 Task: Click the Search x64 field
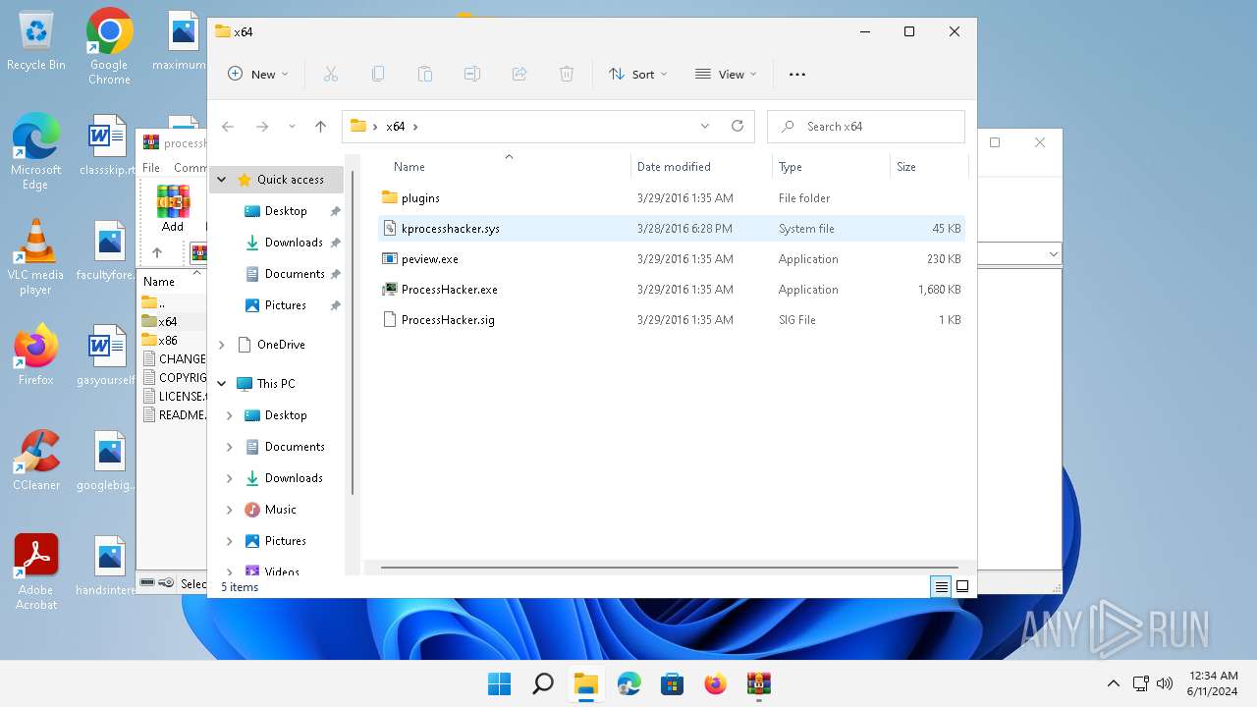866,126
